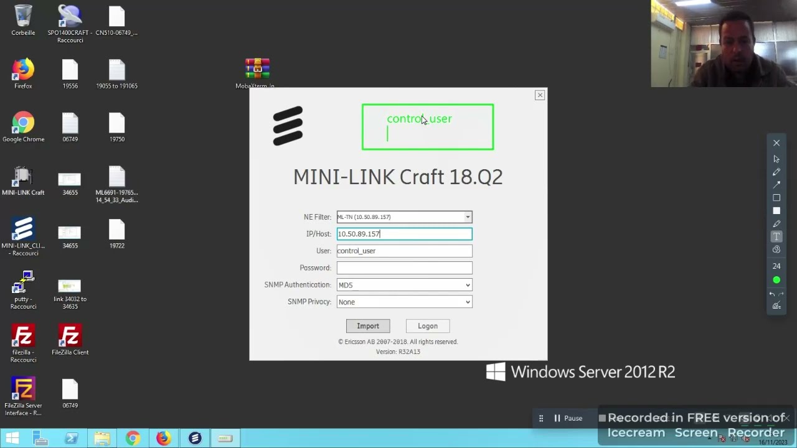The width and height of the screenshot is (797, 448).
Task: Open the FileZilla Server Interface shortcut
Action: click(x=23, y=397)
